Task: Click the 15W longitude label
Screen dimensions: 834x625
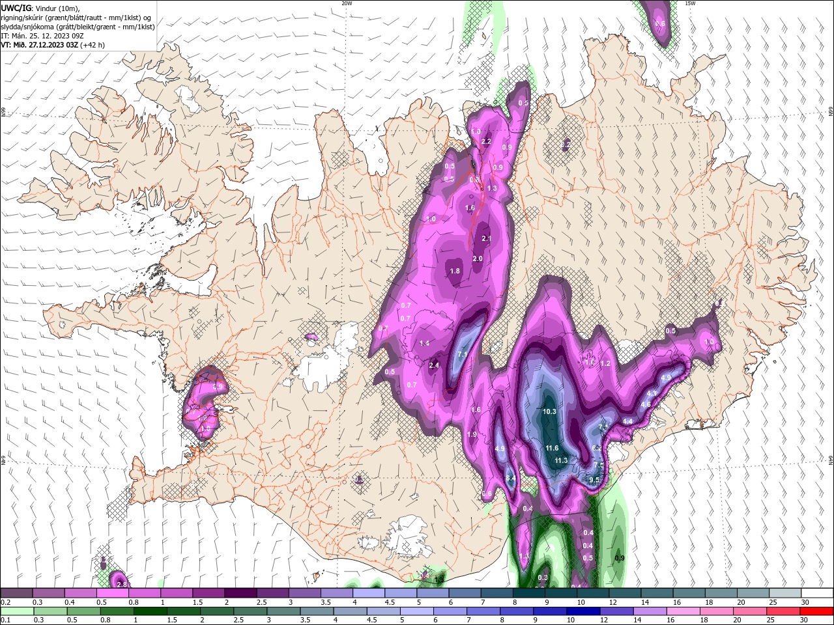Action: click(690, 3)
